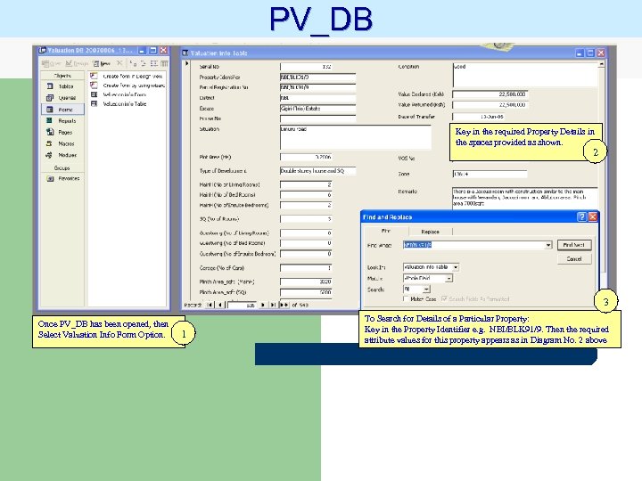Click the Condition text area

tap(525, 75)
